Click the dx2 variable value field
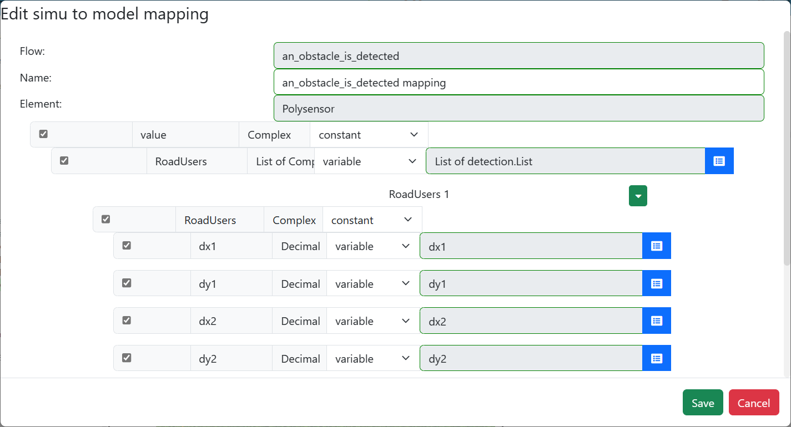The width and height of the screenshot is (791, 427). click(531, 321)
